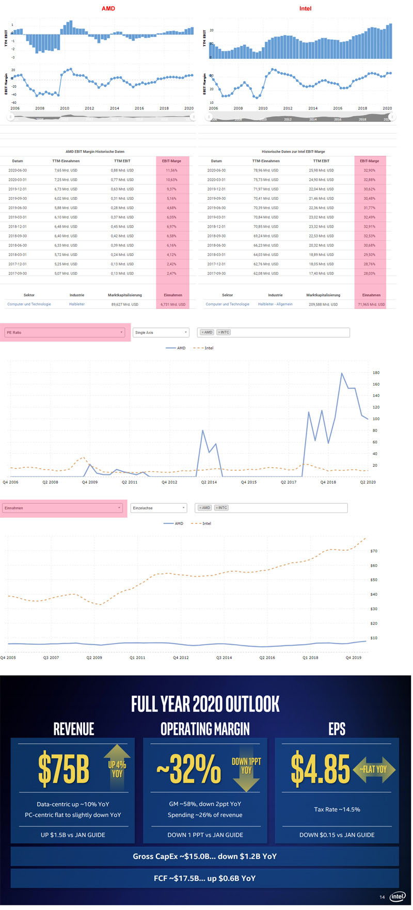This screenshot has height=910, width=413.
Task: Select the 7,65 Mrd. USD revenue cell
Action: click(x=66, y=170)
